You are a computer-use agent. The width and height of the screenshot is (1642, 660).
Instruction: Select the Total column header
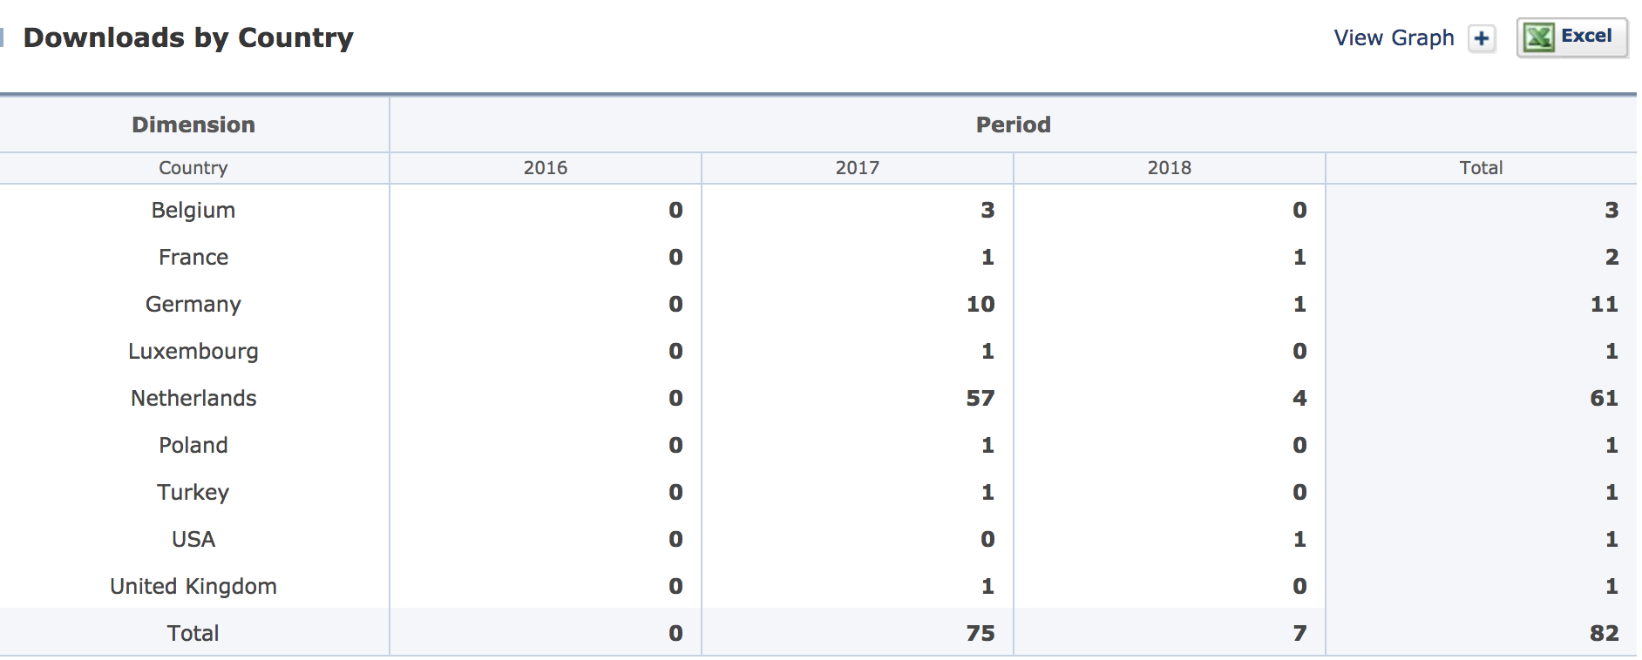click(1481, 168)
